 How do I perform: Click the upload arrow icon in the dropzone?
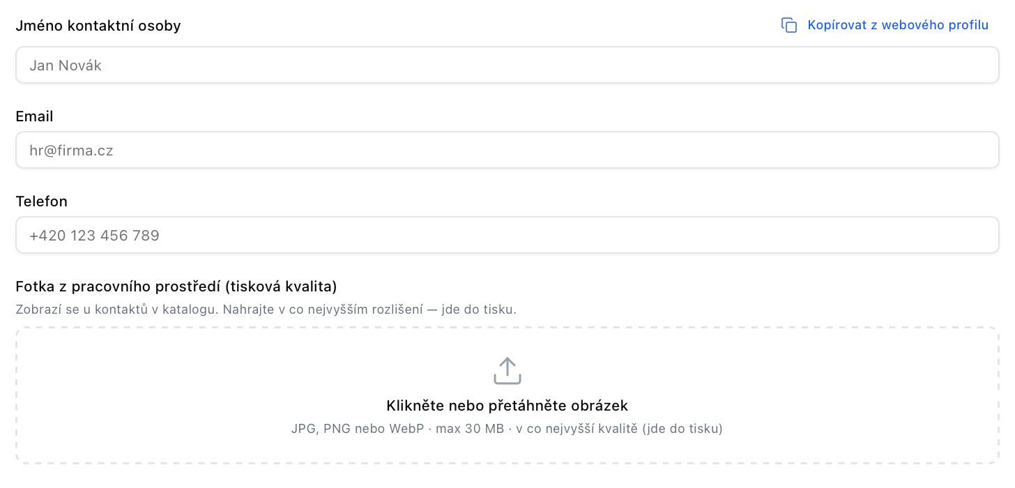[507, 371]
